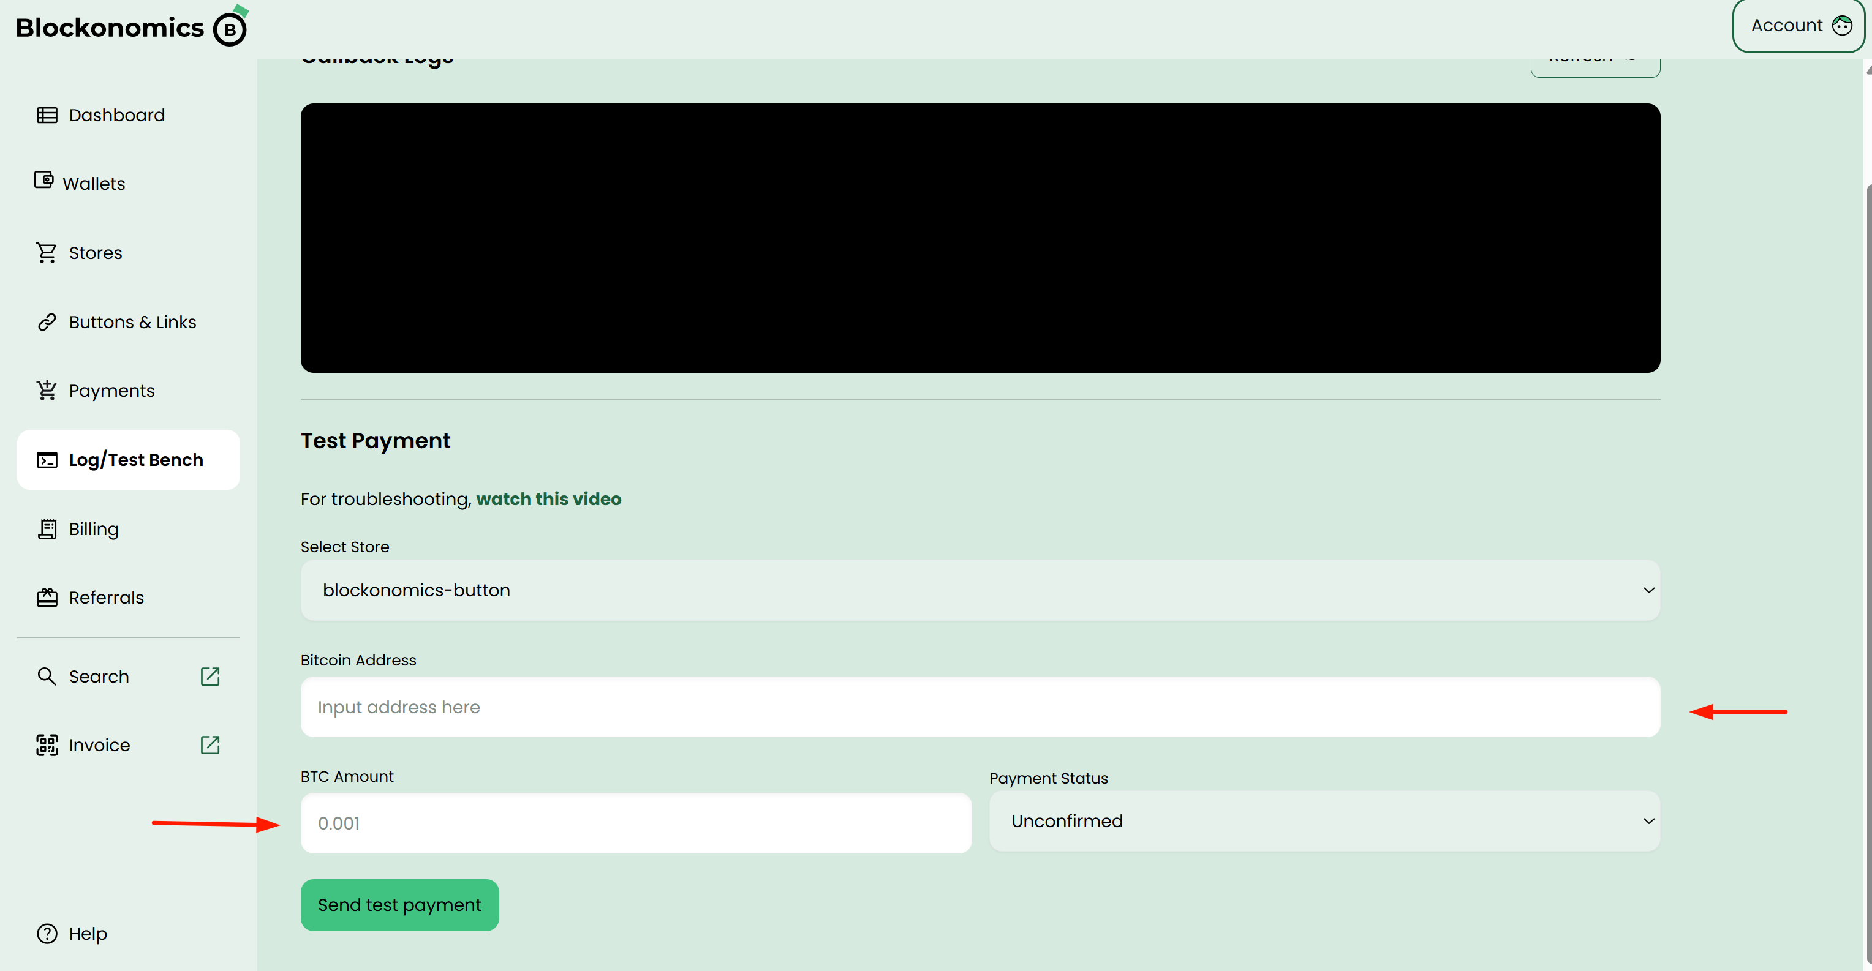Click the Payment Status chevron arrow
The image size is (1872, 971).
coord(1648,822)
